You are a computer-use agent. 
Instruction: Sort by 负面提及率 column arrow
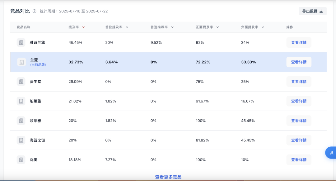click(x=263, y=27)
